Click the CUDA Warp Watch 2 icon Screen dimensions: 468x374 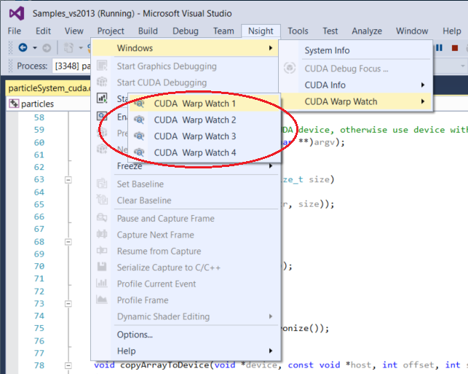click(139, 120)
